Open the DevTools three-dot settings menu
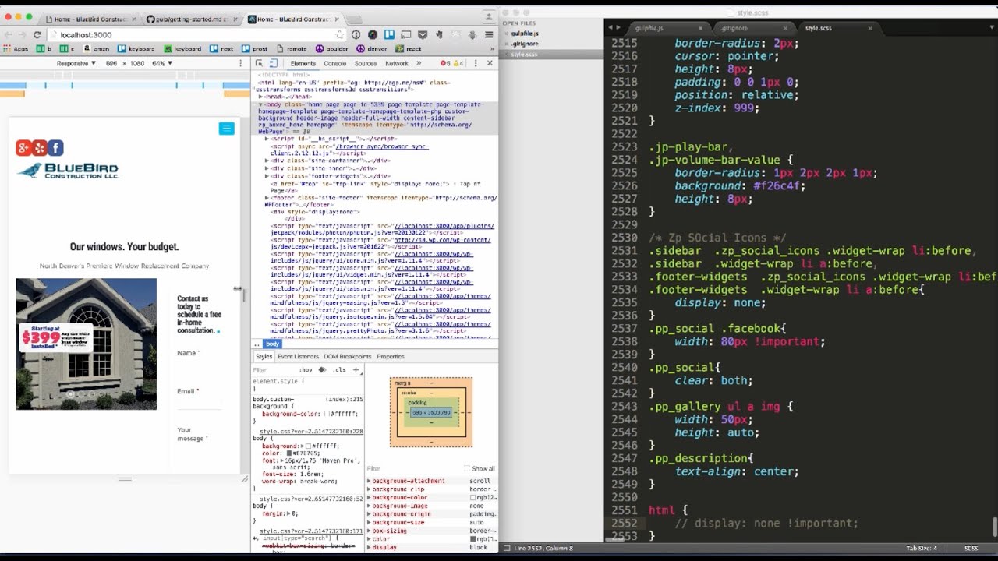Image resolution: width=998 pixels, height=561 pixels. (476, 63)
